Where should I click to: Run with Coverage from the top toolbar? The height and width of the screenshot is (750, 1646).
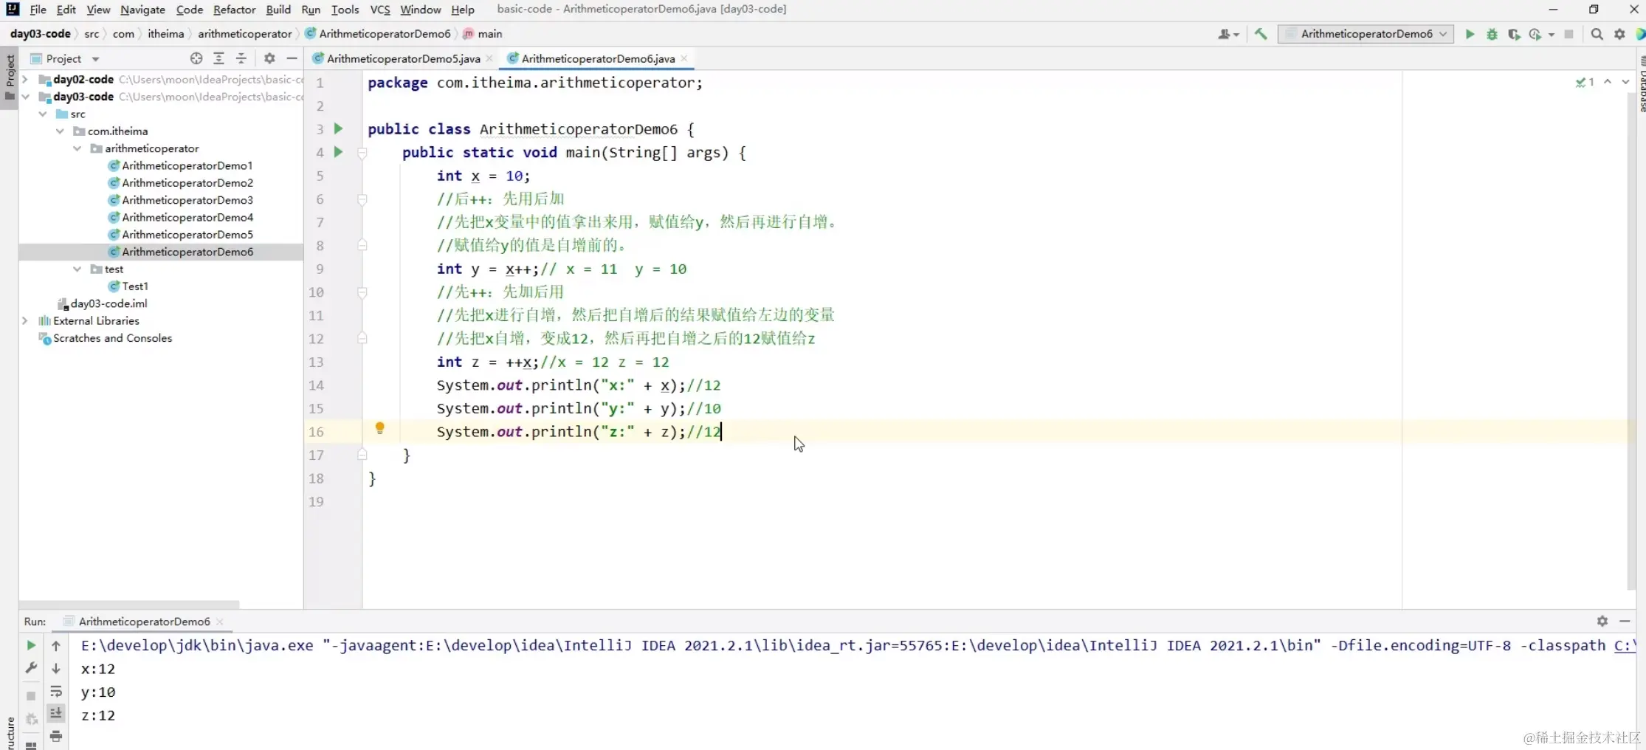(x=1514, y=34)
